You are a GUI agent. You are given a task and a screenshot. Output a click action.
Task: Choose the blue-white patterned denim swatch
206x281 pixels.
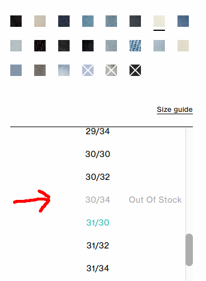(x=135, y=46)
